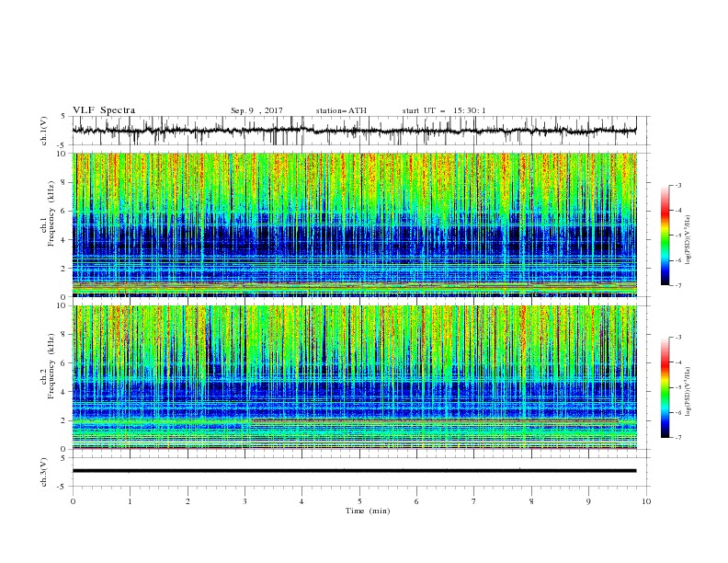
Task: Click the ch.2 "Frequency (kHz)" axis label
Action: point(51,366)
